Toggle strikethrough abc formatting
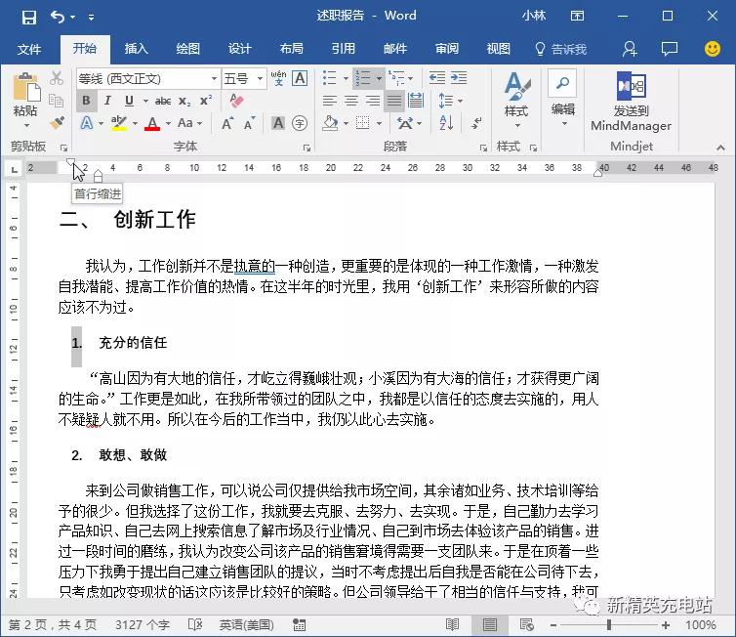This screenshot has width=736, height=637. point(163,101)
